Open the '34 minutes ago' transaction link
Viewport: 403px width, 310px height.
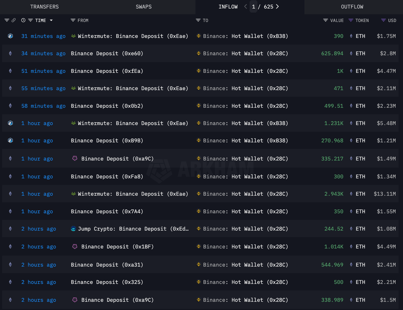coord(43,53)
